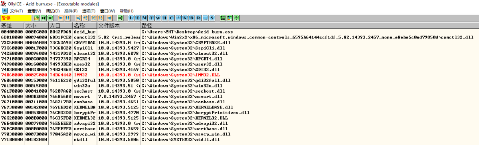Click the Restart program rewind icon
Screen dimensions: 479x145
click(x=43, y=18)
